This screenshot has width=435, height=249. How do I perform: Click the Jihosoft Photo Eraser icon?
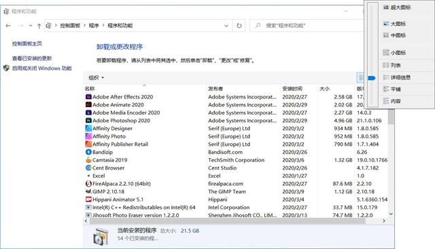pyautogui.click(x=88, y=215)
